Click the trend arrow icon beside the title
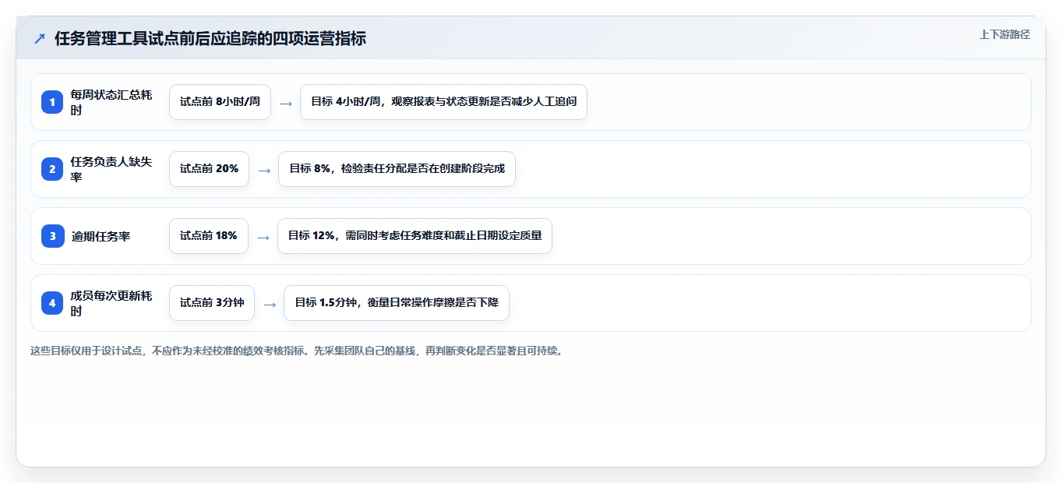 tap(40, 38)
